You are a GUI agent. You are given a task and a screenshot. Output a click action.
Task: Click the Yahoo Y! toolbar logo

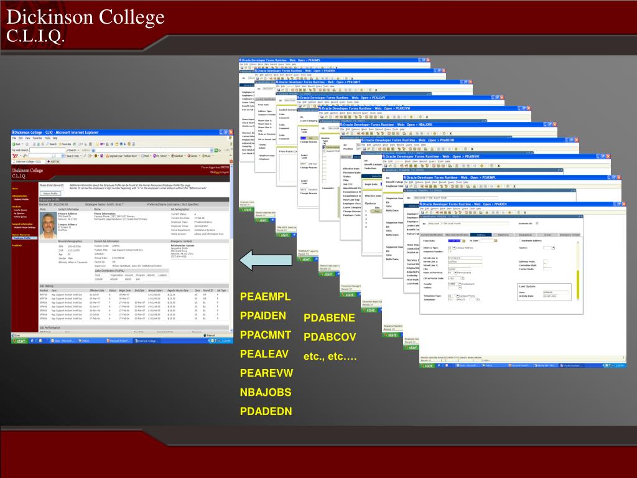coord(15,156)
